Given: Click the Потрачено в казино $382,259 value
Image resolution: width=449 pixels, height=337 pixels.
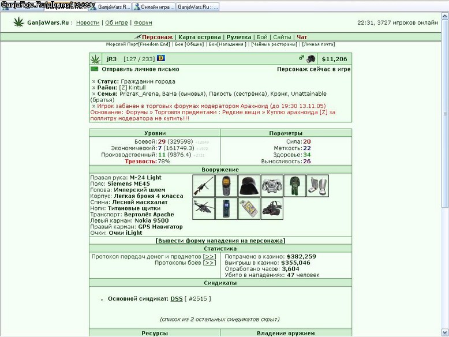Looking at the screenshot, I should pyautogui.click(x=301, y=257).
